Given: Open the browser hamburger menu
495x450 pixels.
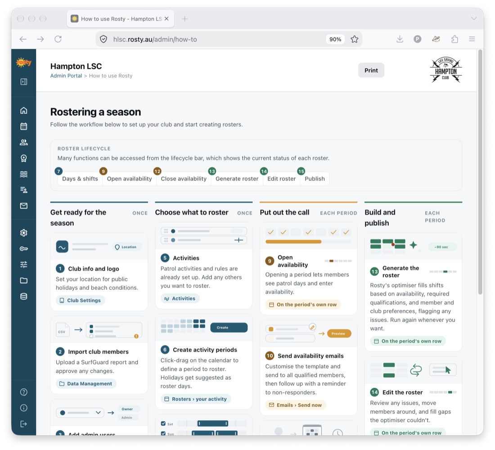Looking at the screenshot, I should [x=472, y=39].
